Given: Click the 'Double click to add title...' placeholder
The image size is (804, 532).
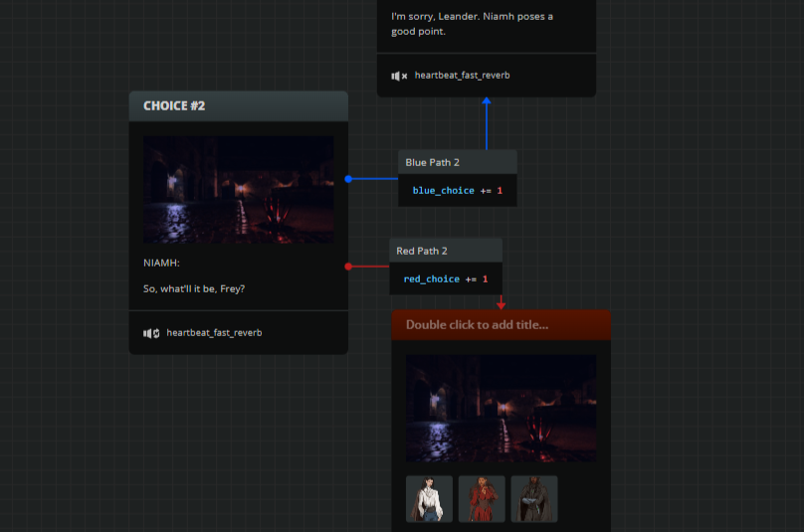Looking at the screenshot, I should (477, 324).
